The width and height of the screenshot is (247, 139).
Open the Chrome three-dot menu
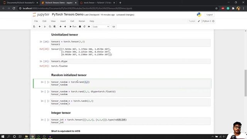pyautogui.click(x=244, y=8)
